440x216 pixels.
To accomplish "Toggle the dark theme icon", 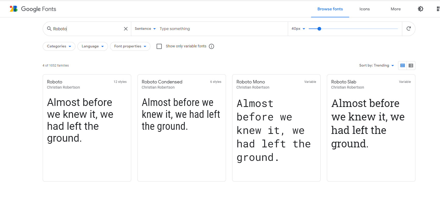I will click(421, 9).
